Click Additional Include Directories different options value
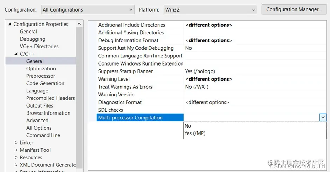This screenshot has height=172, width=330. (209, 25)
